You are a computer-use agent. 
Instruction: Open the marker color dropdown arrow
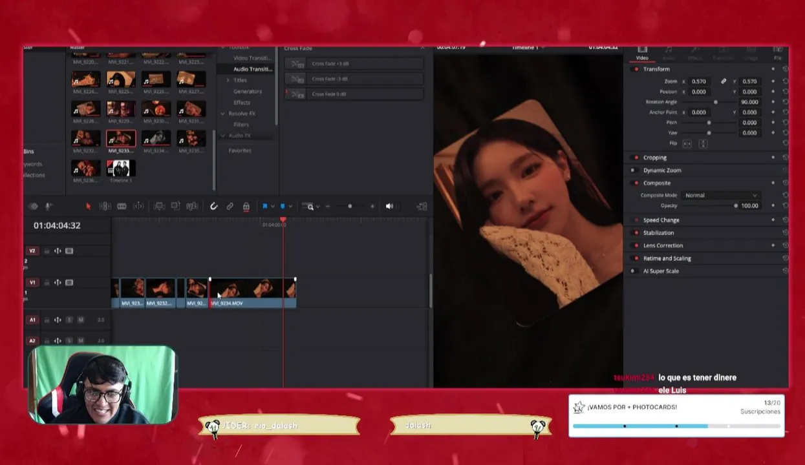[290, 206]
